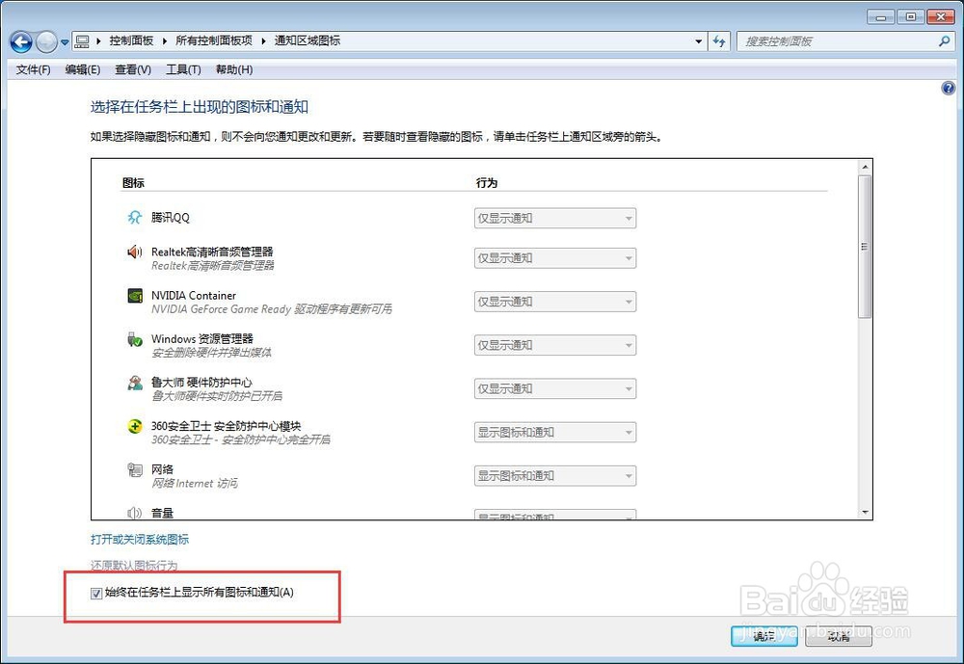Click the 鲁大师 硬件防护中心 icon

135,383
